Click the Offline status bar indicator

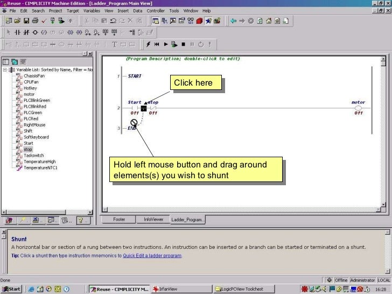pos(341,280)
